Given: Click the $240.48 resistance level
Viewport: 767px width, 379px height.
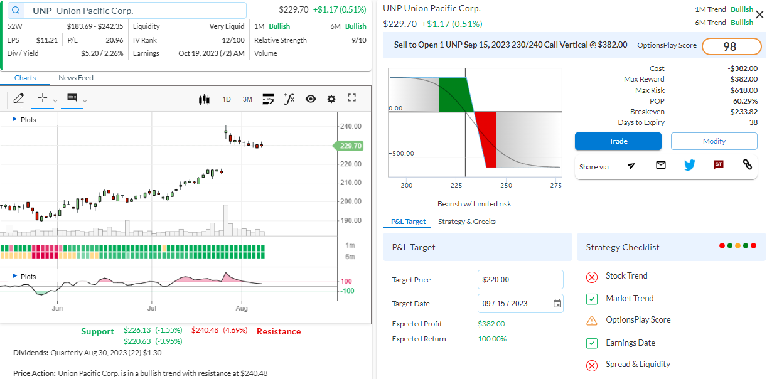Looking at the screenshot, I should click(x=219, y=330).
